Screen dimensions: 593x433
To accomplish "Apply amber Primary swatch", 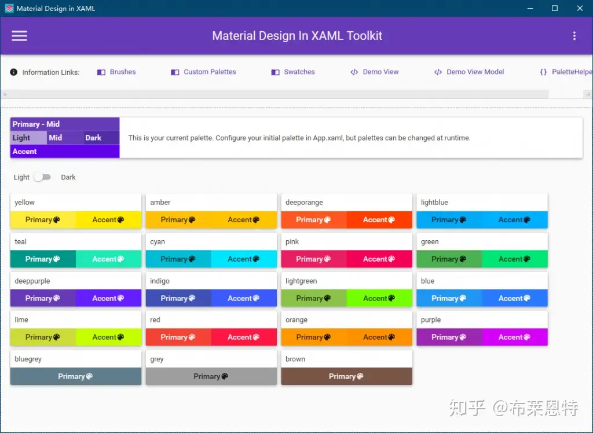I will (178, 220).
